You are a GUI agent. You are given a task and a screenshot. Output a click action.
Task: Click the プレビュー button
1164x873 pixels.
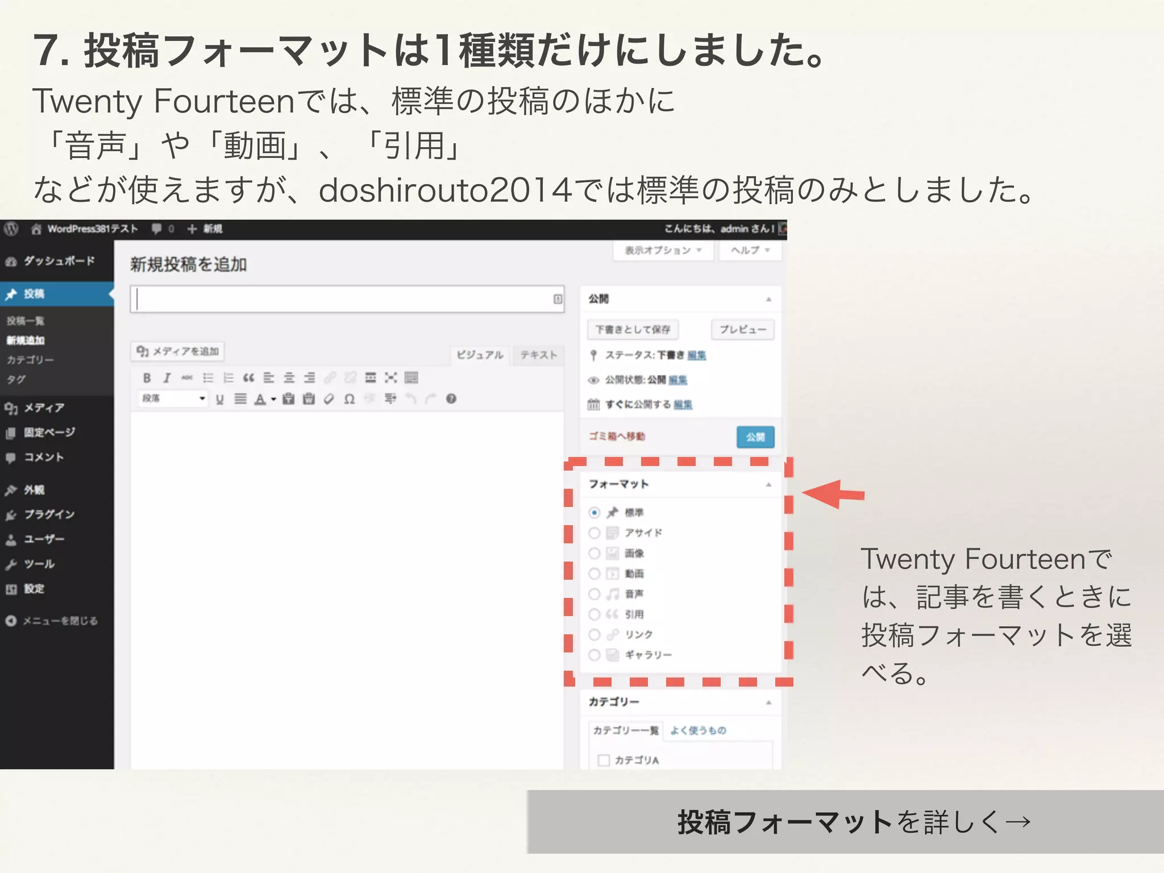coord(743,330)
